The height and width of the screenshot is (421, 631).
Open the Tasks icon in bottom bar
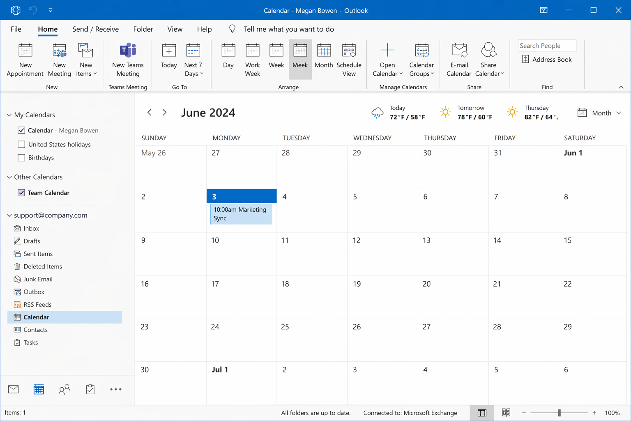pos(90,389)
